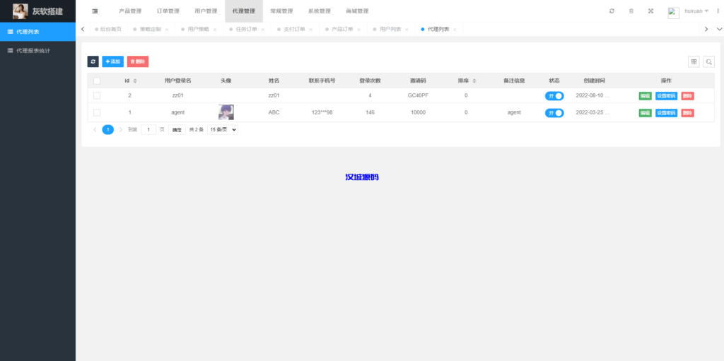Click the page jump input field
This screenshot has width=724, height=361.
click(x=148, y=130)
